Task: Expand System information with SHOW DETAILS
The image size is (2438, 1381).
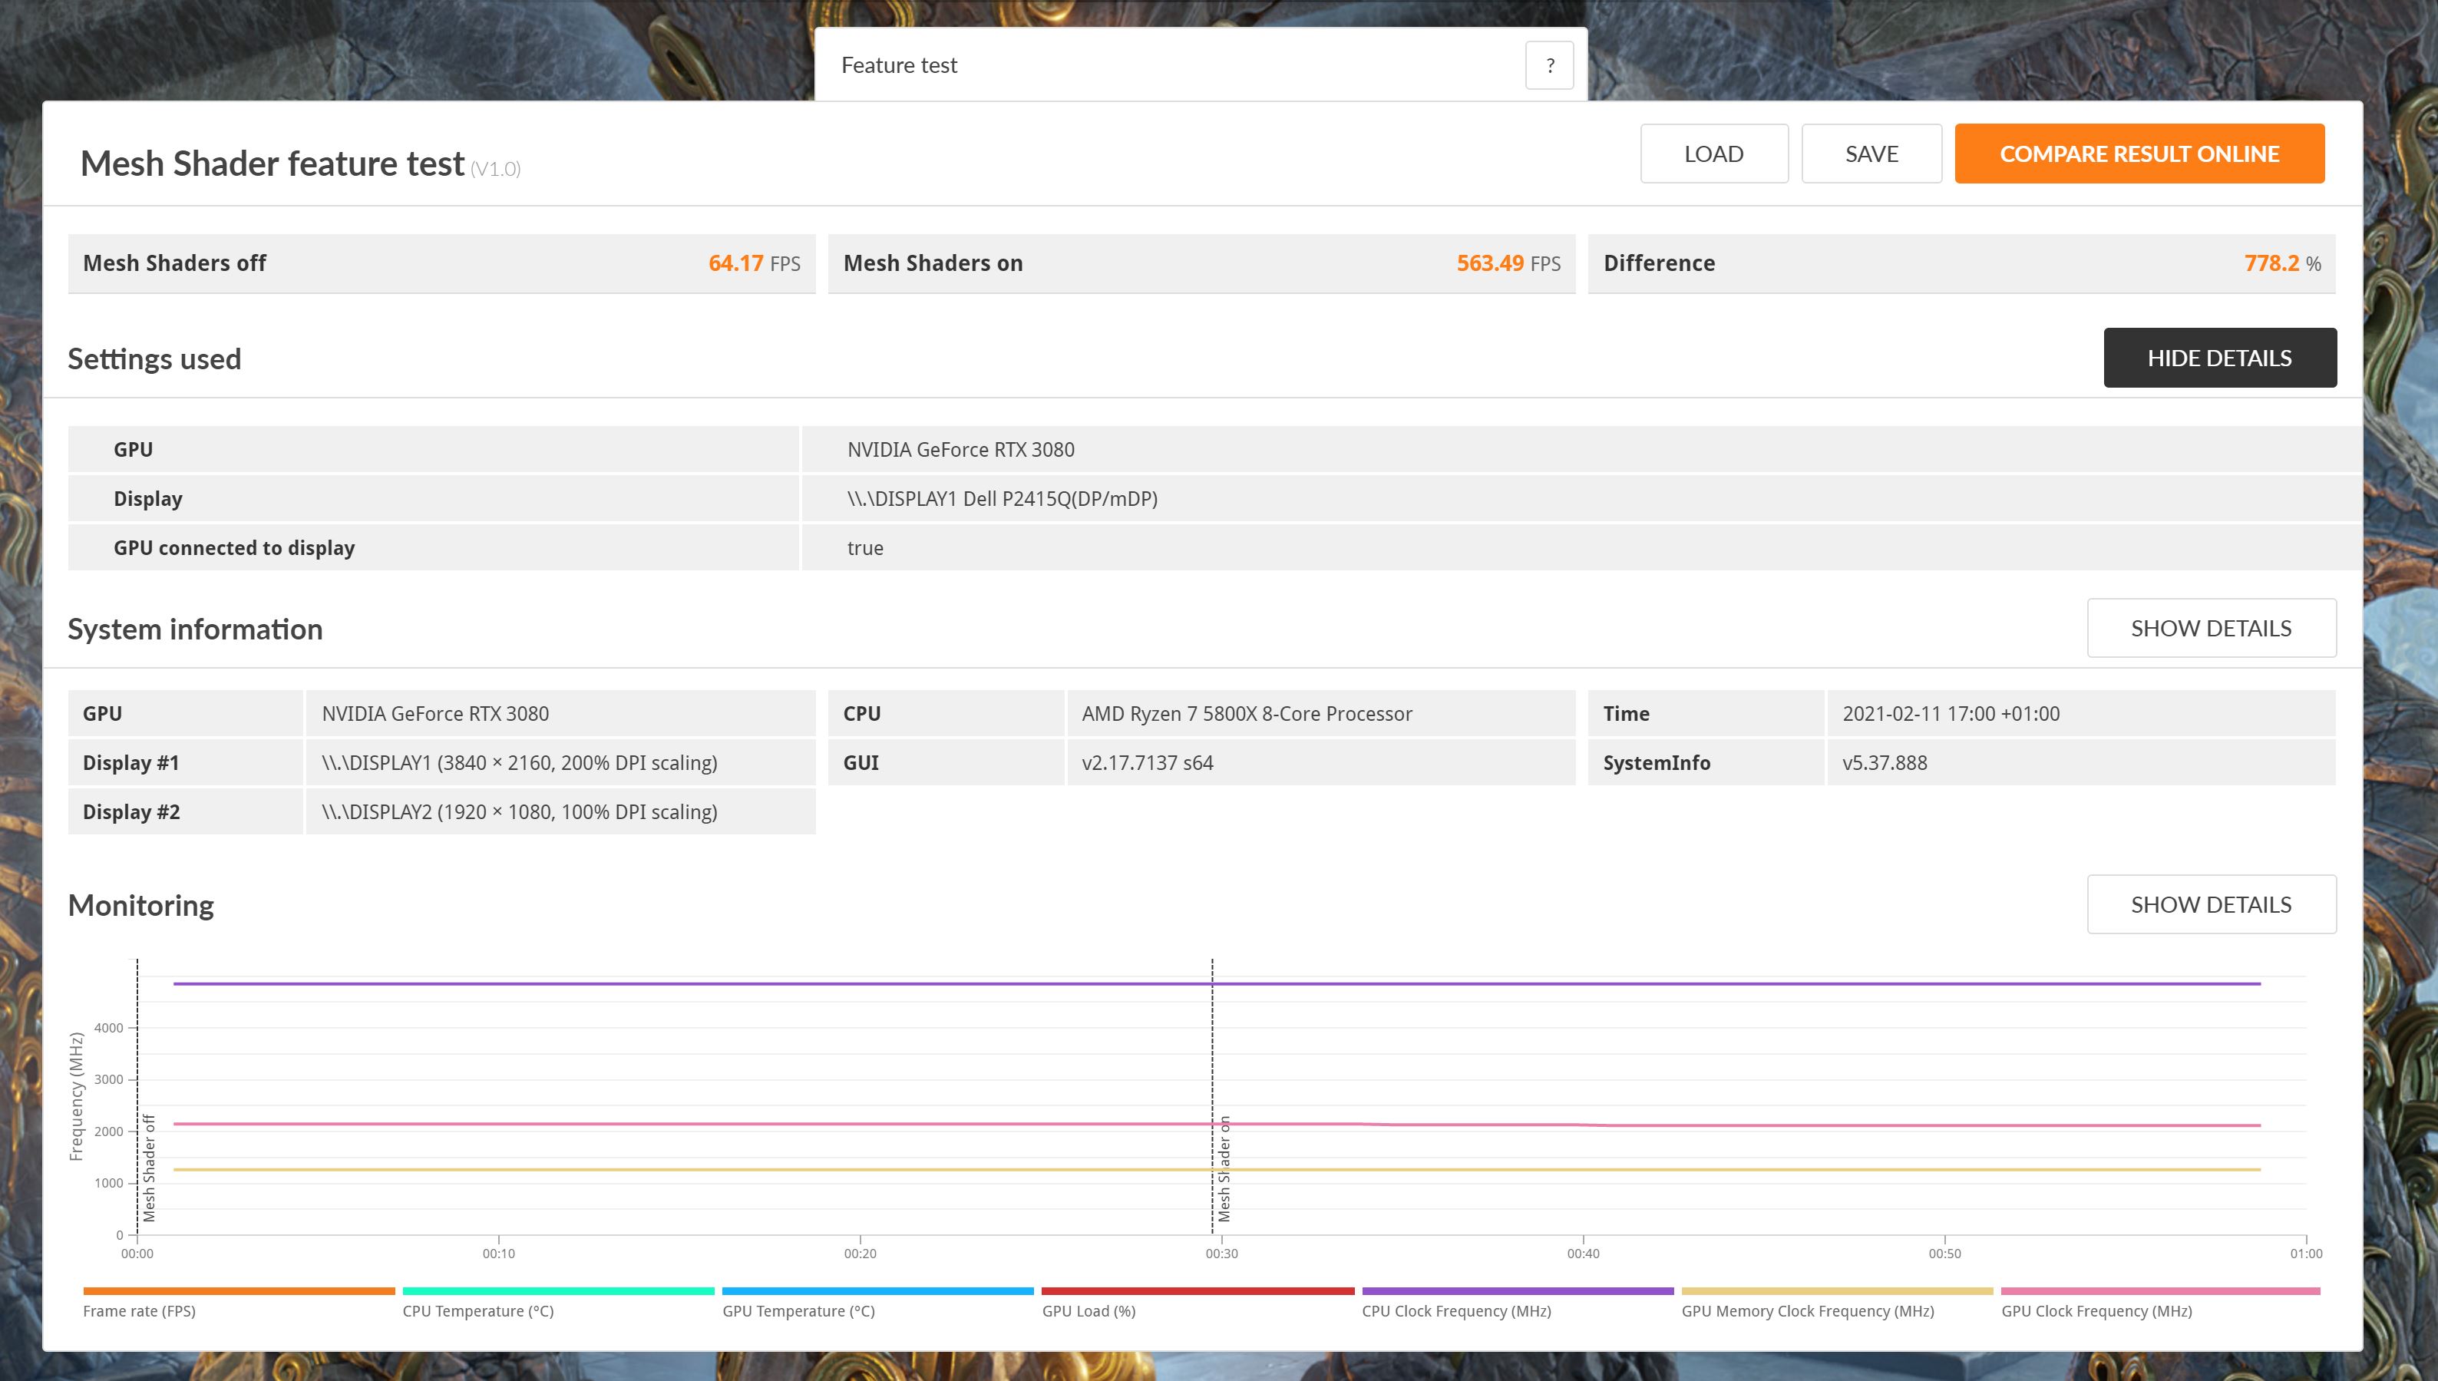Action: click(2211, 628)
